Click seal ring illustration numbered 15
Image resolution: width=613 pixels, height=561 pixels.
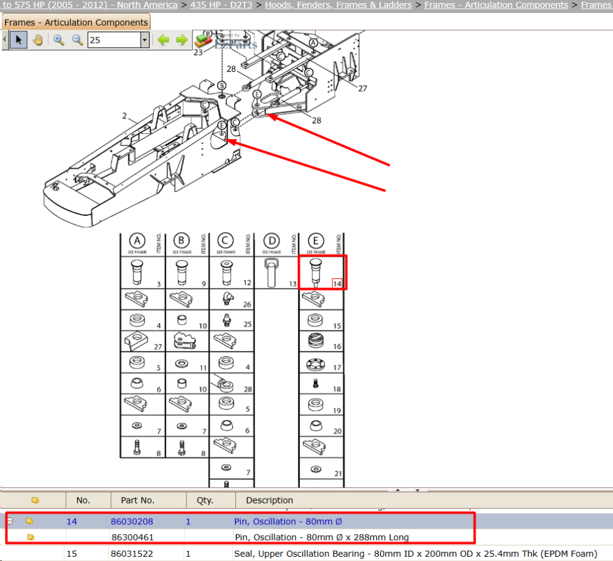pyautogui.click(x=315, y=320)
